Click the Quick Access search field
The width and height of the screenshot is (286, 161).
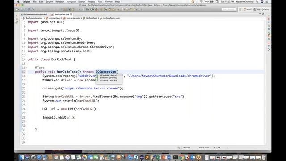pyautogui.click(x=229, y=9)
